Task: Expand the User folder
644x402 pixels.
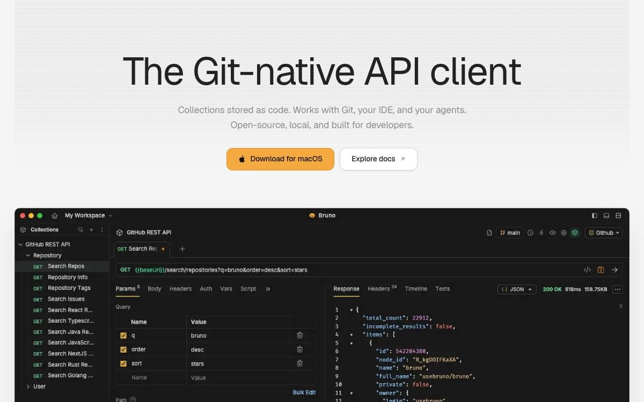Action: click(x=28, y=386)
